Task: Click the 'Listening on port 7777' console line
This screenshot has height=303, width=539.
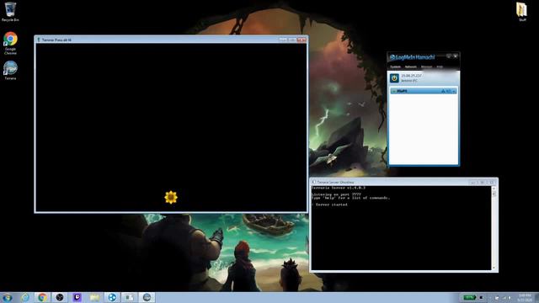Action: [x=336, y=194]
